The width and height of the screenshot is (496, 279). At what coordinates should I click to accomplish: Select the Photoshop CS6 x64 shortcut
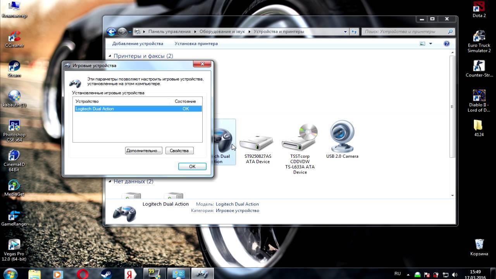(14, 131)
